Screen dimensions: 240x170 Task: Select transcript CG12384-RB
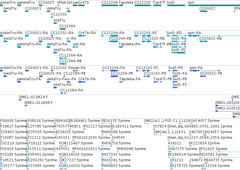(63, 64)
